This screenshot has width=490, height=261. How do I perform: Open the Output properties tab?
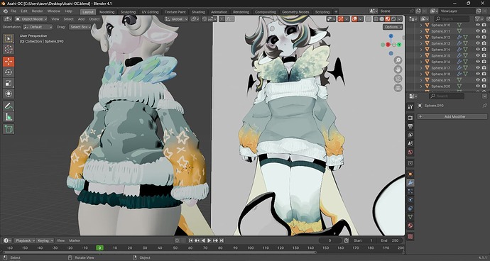(410, 126)
